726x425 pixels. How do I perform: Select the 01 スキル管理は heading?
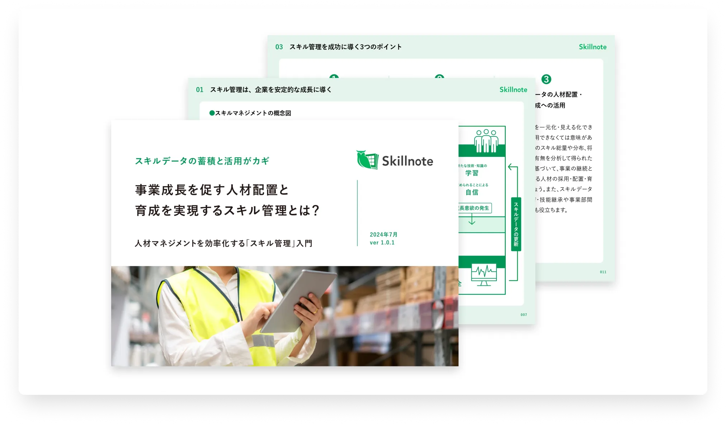coord(264,90)
